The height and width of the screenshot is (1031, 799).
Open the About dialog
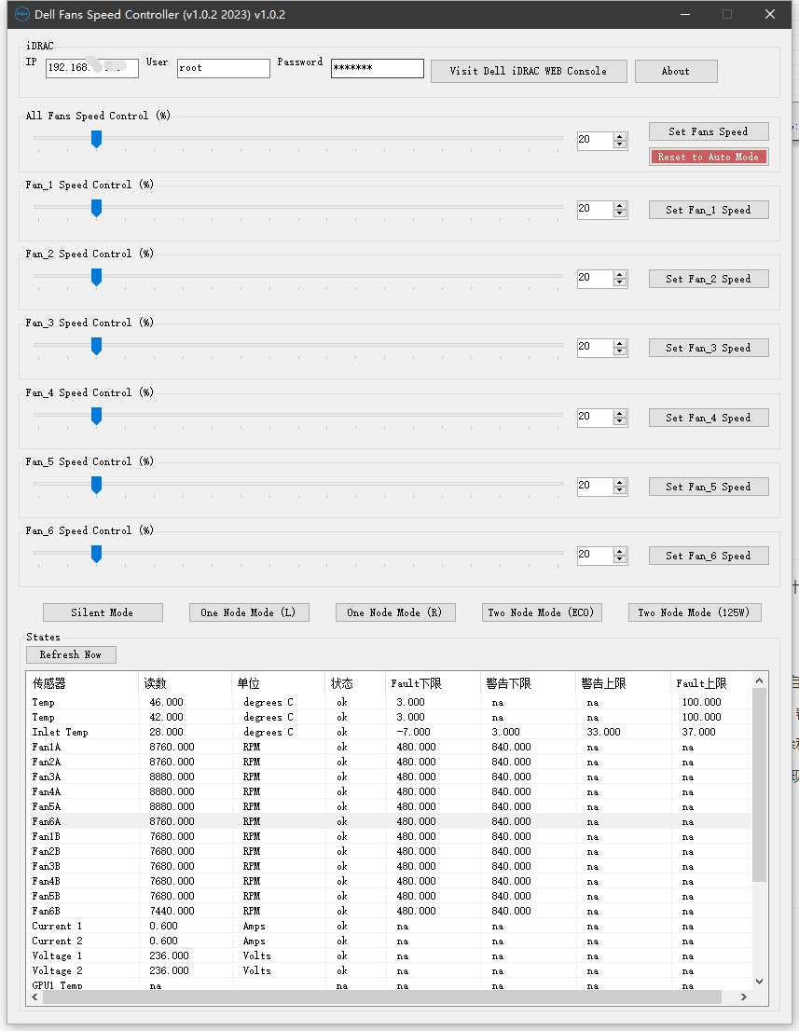676,71
